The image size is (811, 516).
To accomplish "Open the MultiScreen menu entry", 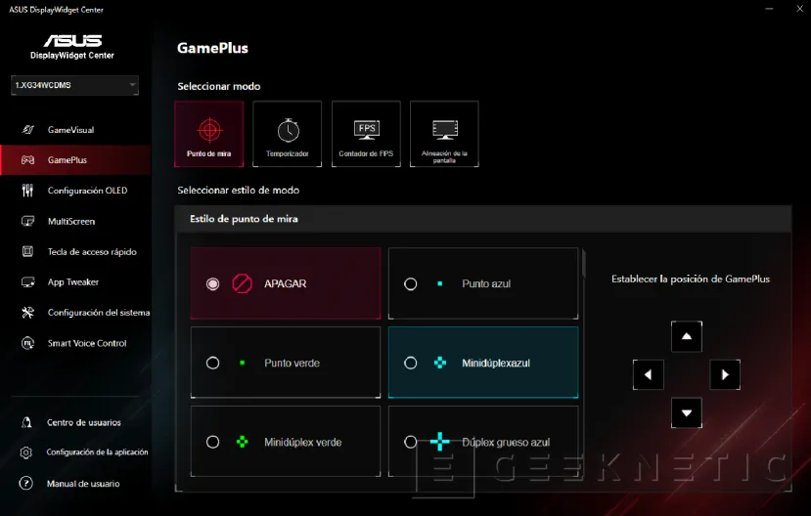I will (75, 221).
